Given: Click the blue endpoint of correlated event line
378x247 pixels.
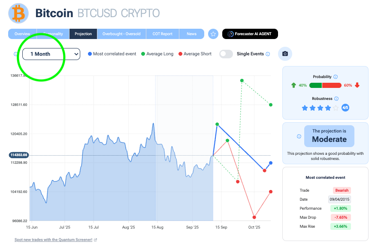Looking at the screenshot, I should point(271,163).
